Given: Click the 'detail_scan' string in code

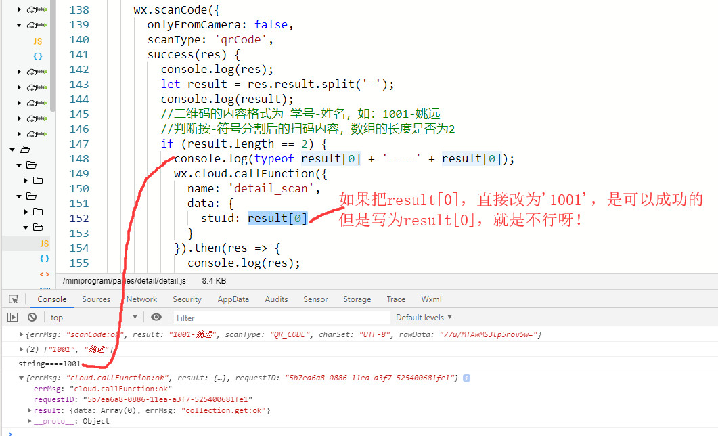Looking at the screenshot, I should (271, 189).
